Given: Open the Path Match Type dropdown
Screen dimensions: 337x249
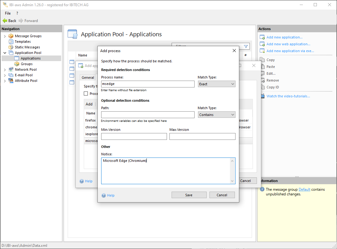Looking at the screenshot, I should (x=216, y=115).
